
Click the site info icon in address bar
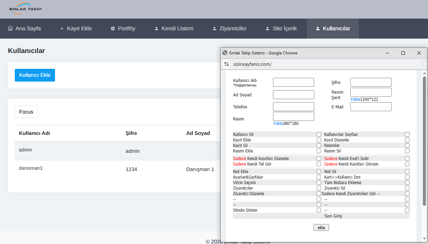pyautogui.click(x=227, y=64)
